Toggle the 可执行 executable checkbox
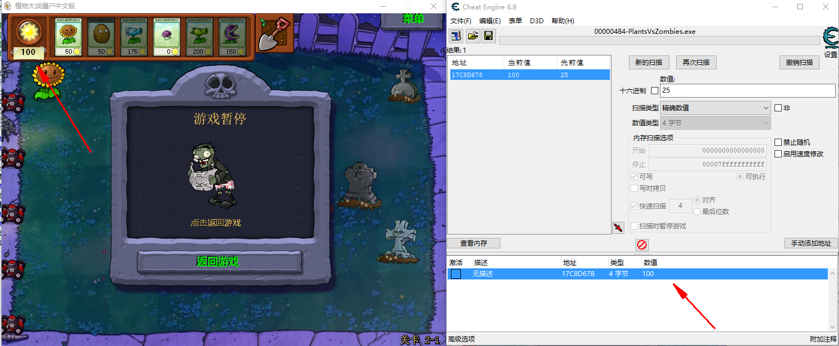 (x=741, y=176)
